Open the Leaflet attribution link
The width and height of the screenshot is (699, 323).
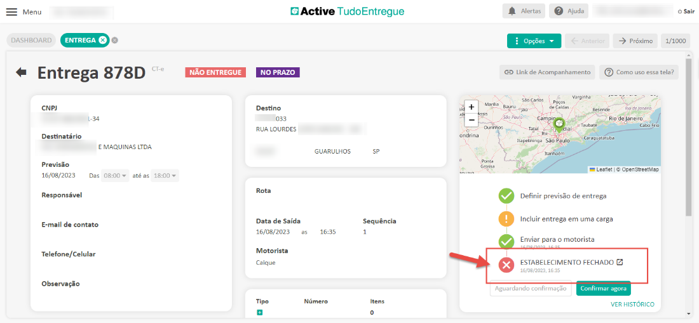tap(601, 169)
